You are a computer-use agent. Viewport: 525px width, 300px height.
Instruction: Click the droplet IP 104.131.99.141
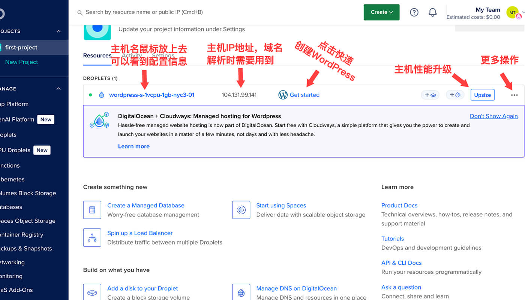(239, 95)
